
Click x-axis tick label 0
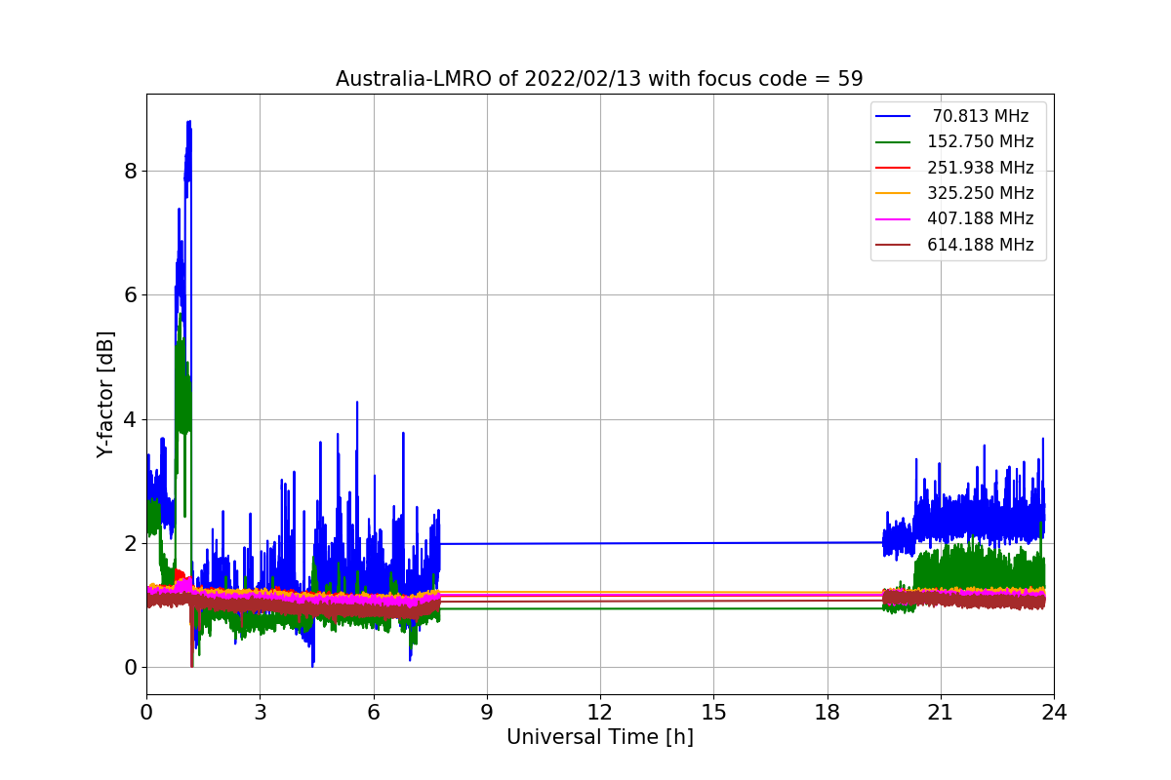coord(146,713)
